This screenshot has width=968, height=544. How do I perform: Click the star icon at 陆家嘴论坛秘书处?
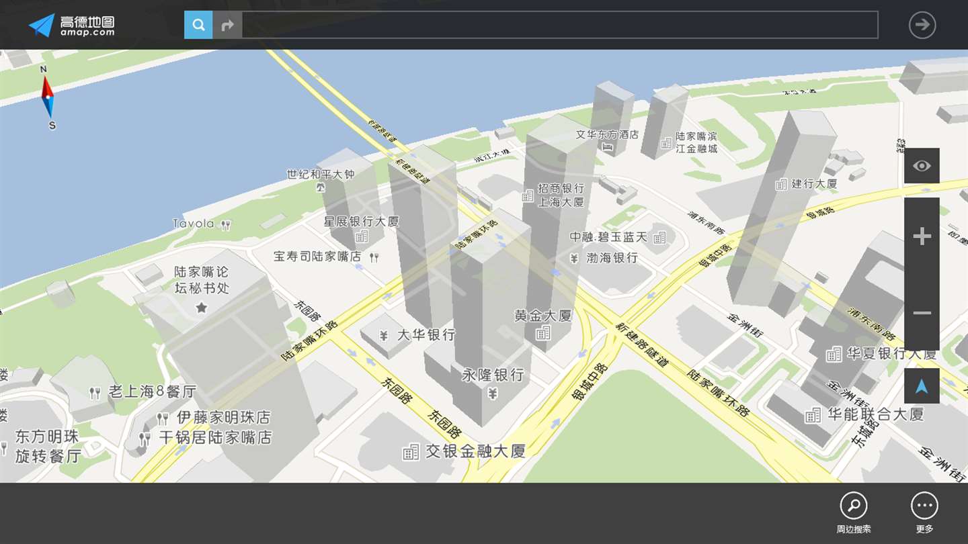(201, 308)
